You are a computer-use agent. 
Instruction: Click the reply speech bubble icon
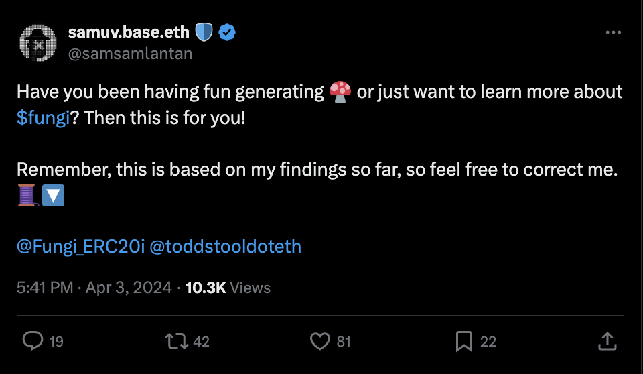click(x=33, y=341)
